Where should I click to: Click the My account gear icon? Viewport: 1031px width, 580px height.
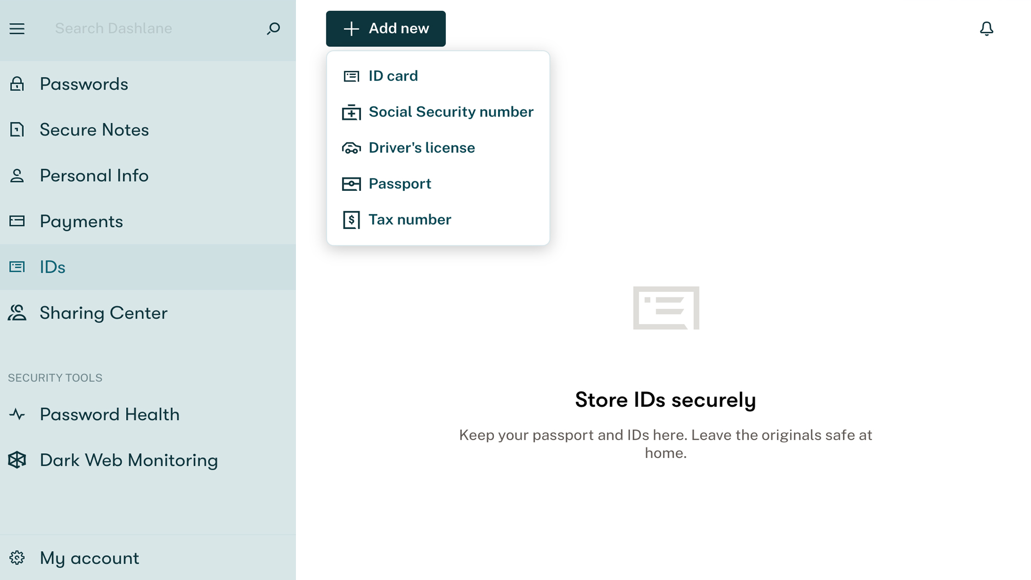pos(18,557)
